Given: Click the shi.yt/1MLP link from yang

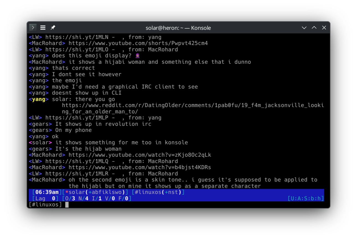Looking at the screenshot, I should pos(80,118).
